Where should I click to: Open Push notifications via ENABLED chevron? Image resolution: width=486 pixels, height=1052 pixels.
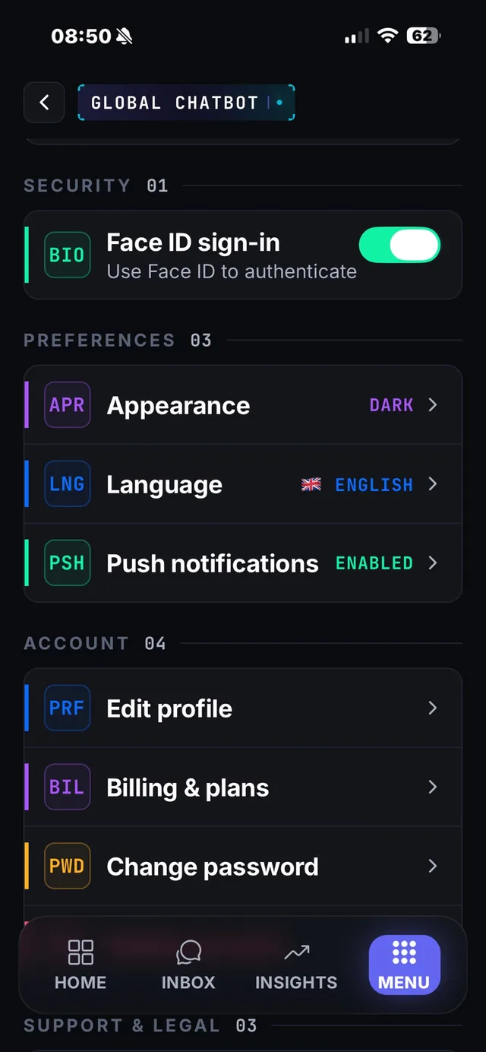(433, 563)
